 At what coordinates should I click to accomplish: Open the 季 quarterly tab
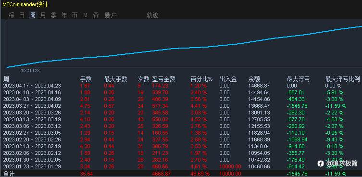53,15
